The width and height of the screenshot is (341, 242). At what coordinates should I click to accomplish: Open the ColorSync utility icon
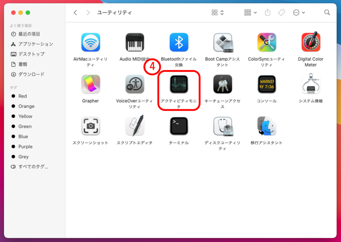coord(266,42)
